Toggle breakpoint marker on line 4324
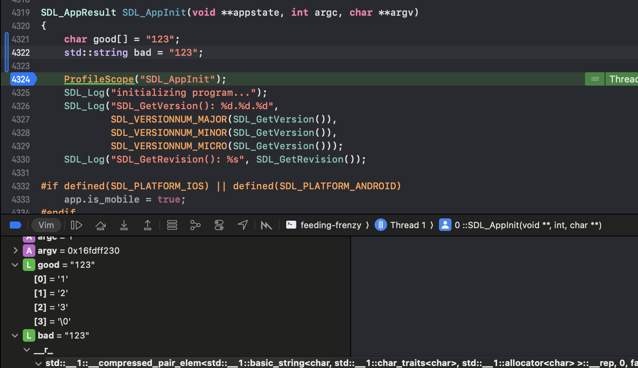 (22, 79)
